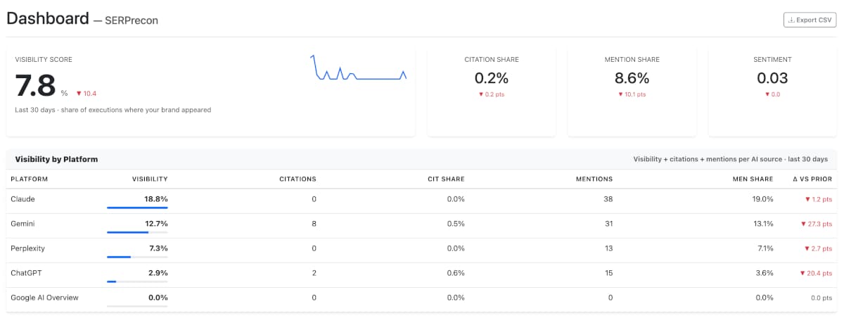Viewport: 844px width, 316px height.
Task: Select the Google AI Overview row
Action: click(422, 299)
